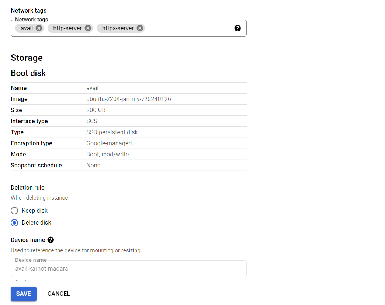This screenshot has width=385, height=305.
Task: Remove the http-server network tag
Action: click(x=88, y=28)
